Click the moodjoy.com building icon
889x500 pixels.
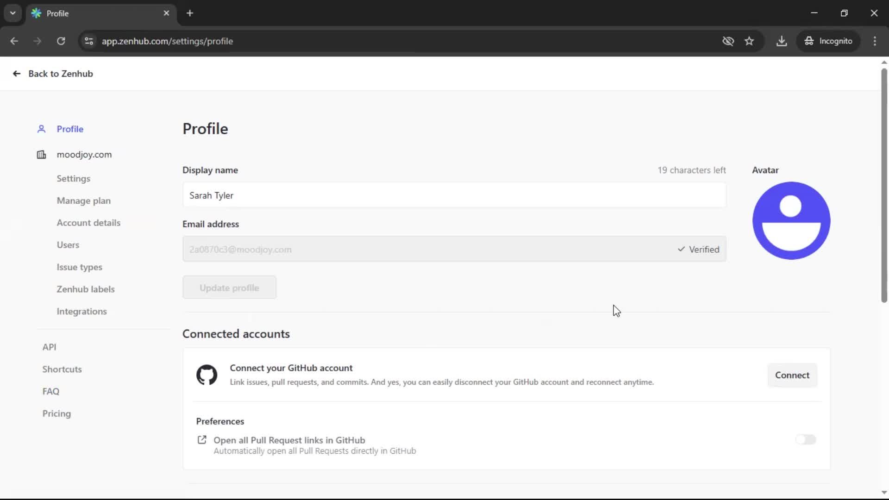tap(41, 155)
